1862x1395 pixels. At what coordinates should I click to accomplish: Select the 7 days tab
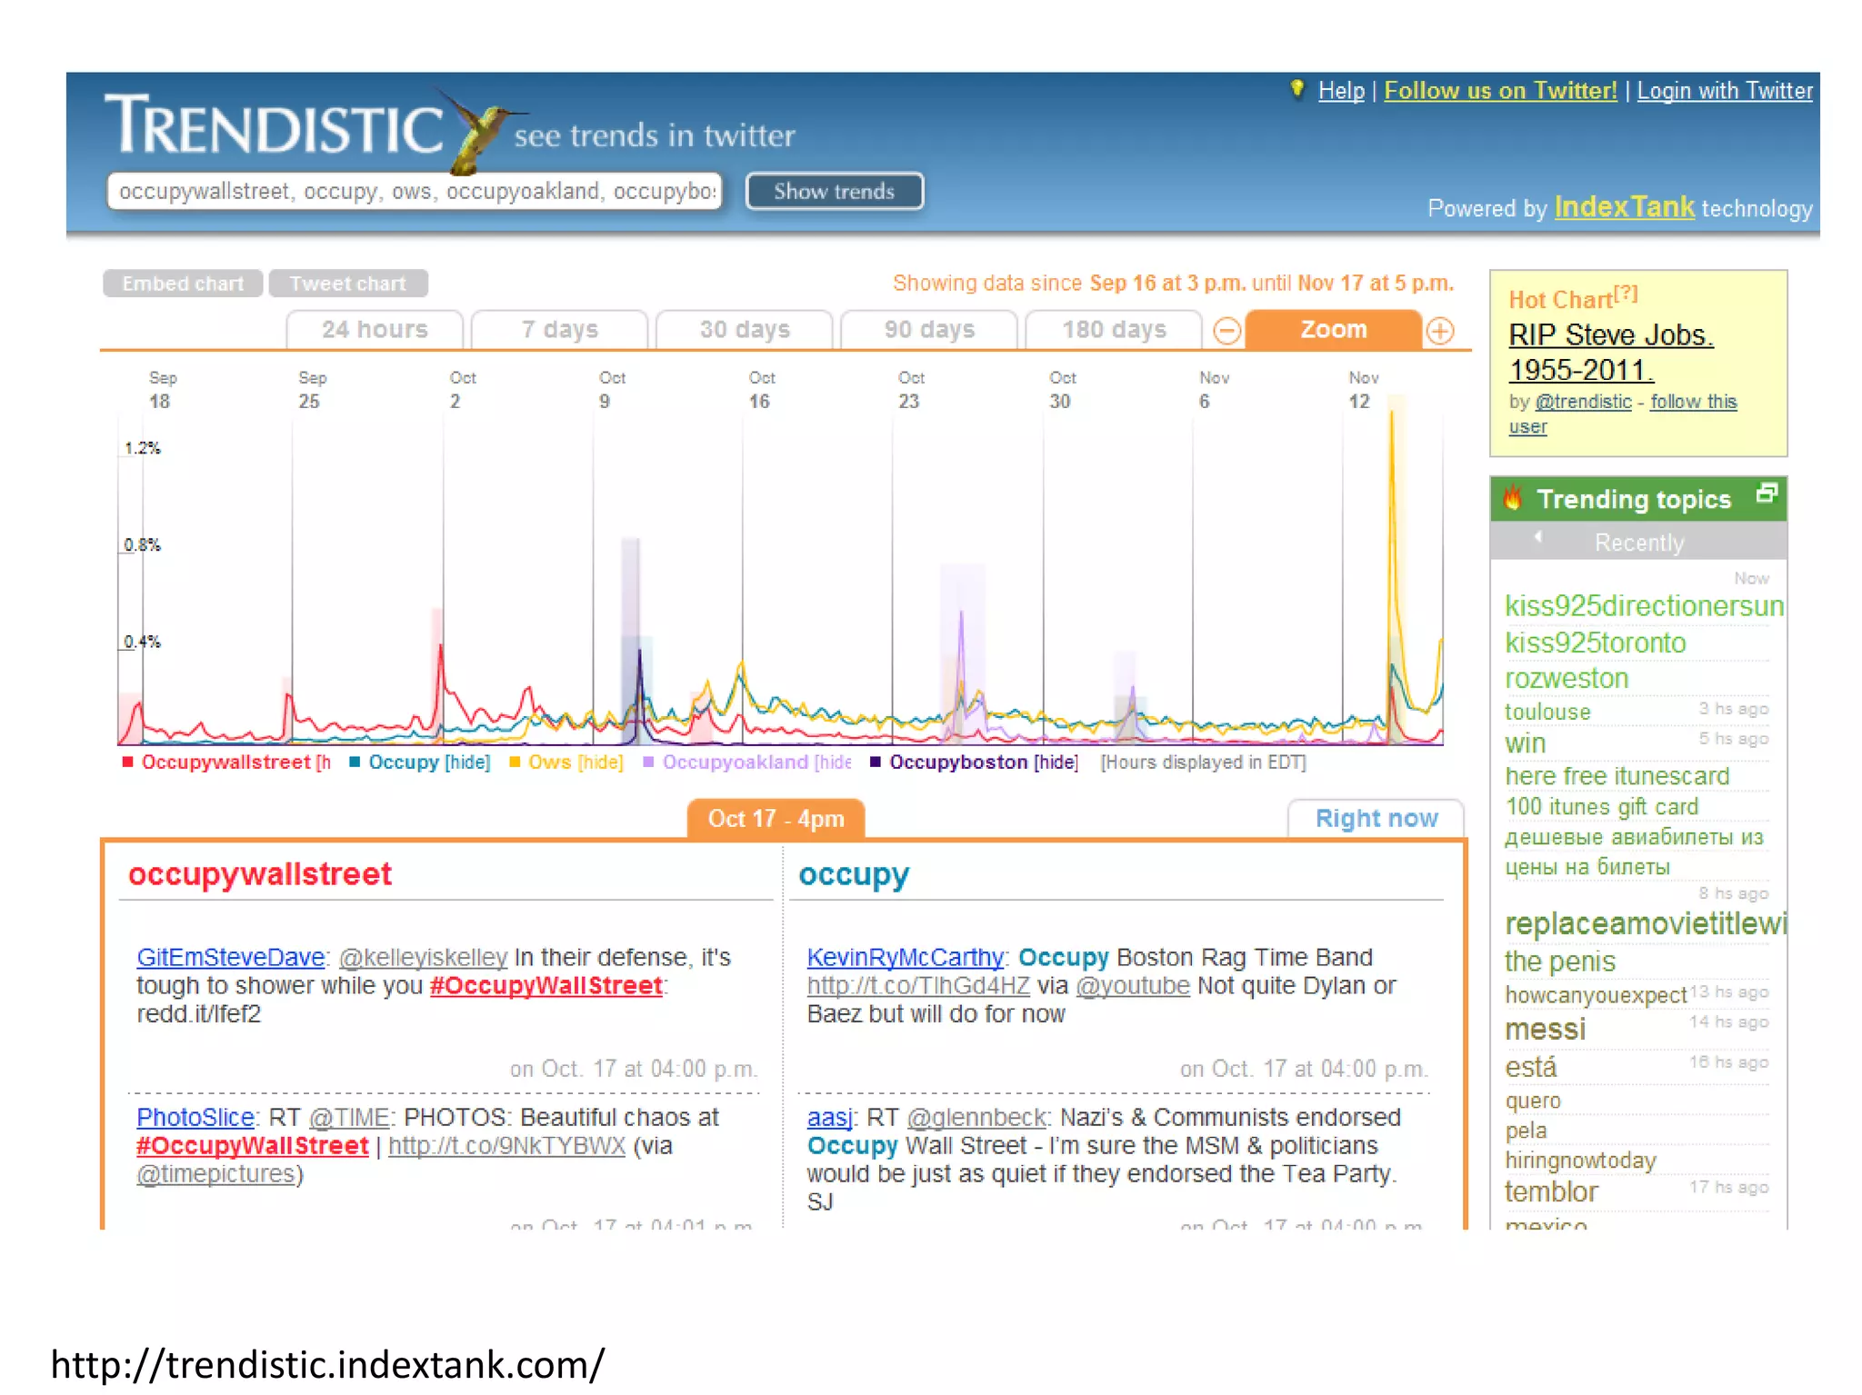[560, 330]
